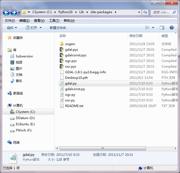
Task: Select the ogr.pyc file icon
Action: point(62,61)
